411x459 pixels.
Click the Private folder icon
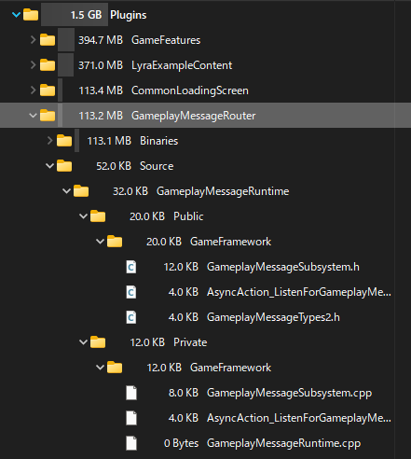(98, 342)
